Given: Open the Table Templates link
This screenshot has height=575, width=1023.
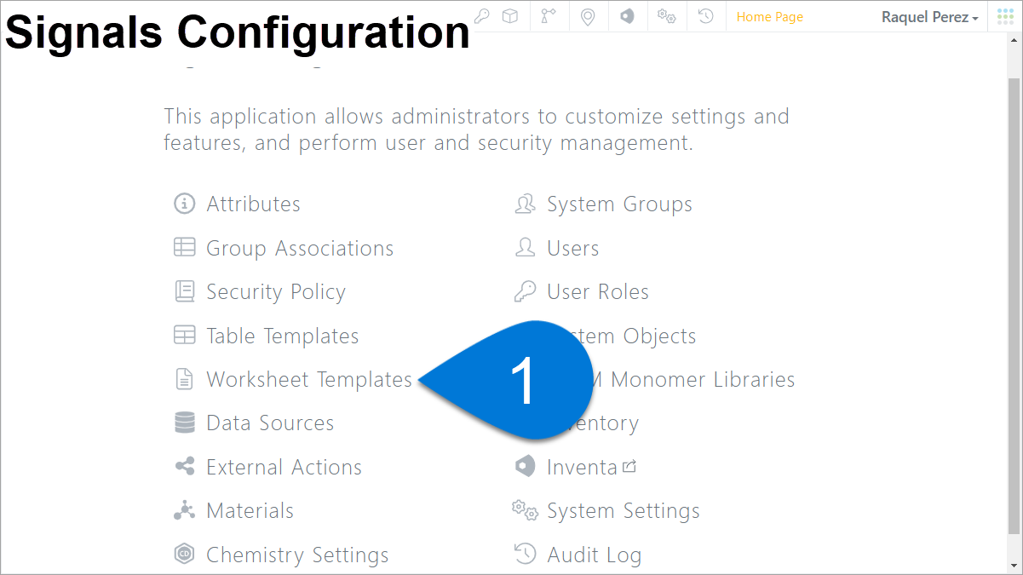Looking at the screenshot, I should point(283,336).
